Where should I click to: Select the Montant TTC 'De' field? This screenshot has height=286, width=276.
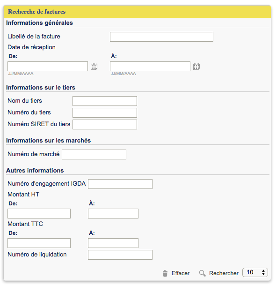point(39,243)
